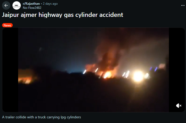186x123 pixels.
Task: Click the blue lights near the video's right
Action: pyautogui.click(x=153, y=69)
